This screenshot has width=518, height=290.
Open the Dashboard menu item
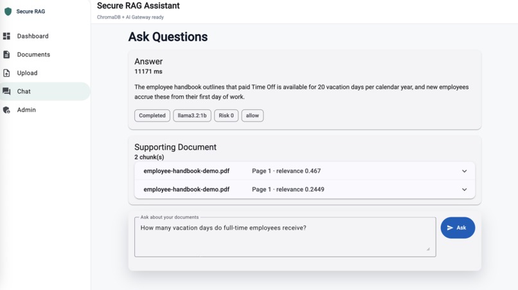pos(45,36)
